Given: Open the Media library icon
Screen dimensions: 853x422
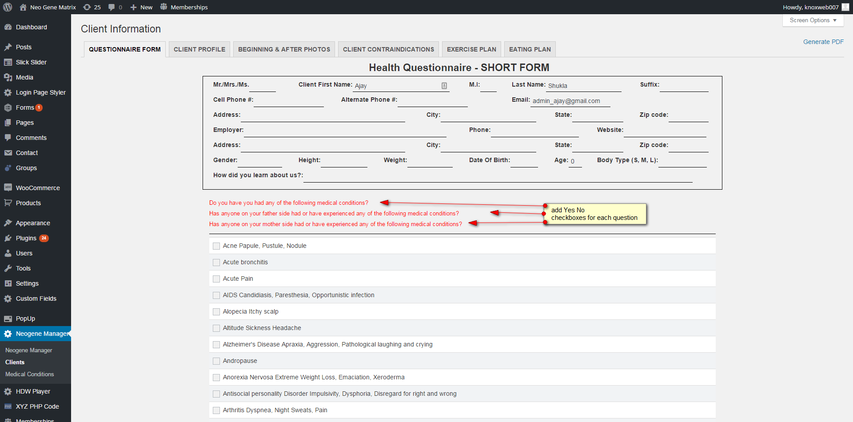Looking at the screenshot, I should point(8,77).
